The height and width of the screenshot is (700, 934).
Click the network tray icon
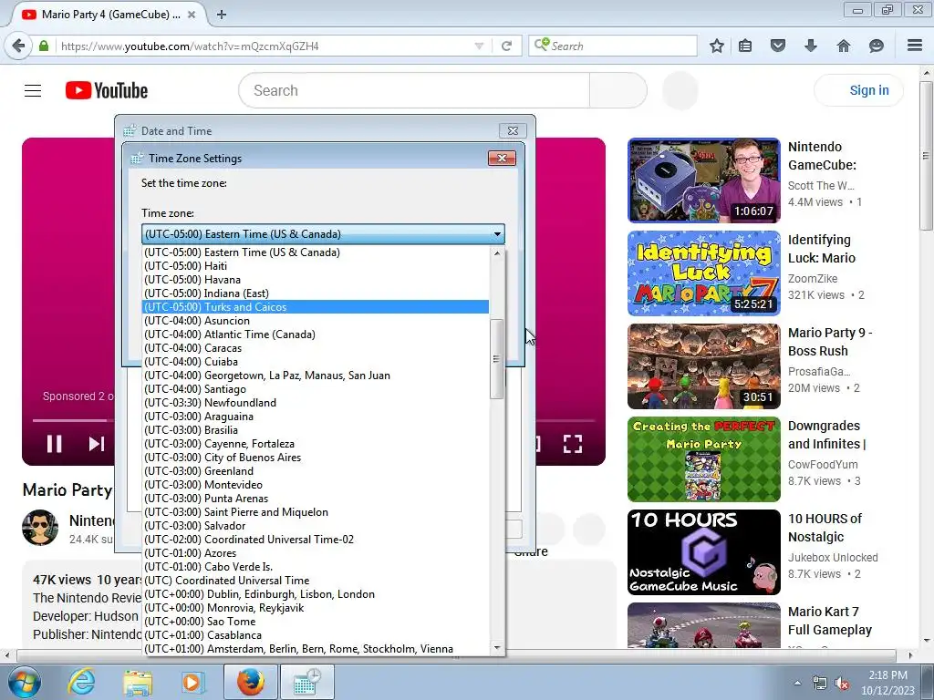tap(820, 684)
